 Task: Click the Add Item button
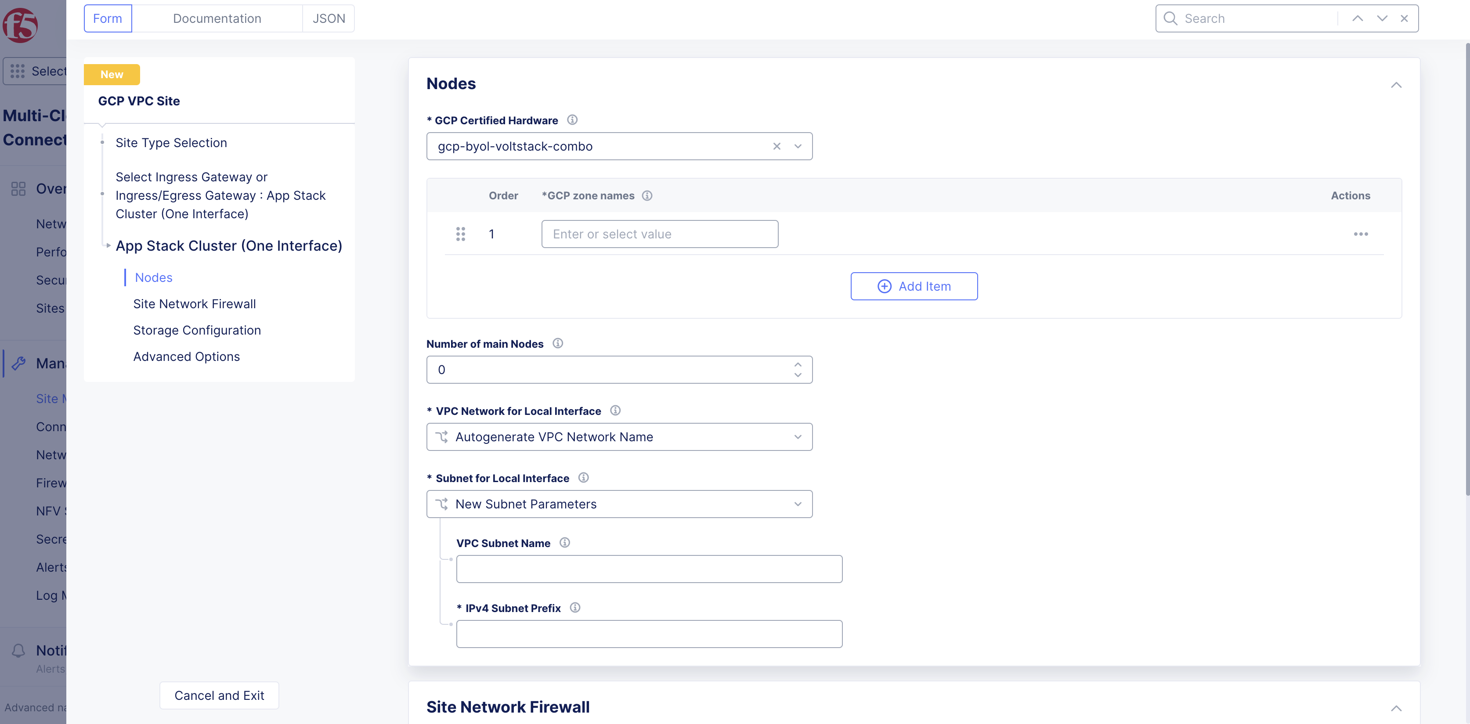914,286
